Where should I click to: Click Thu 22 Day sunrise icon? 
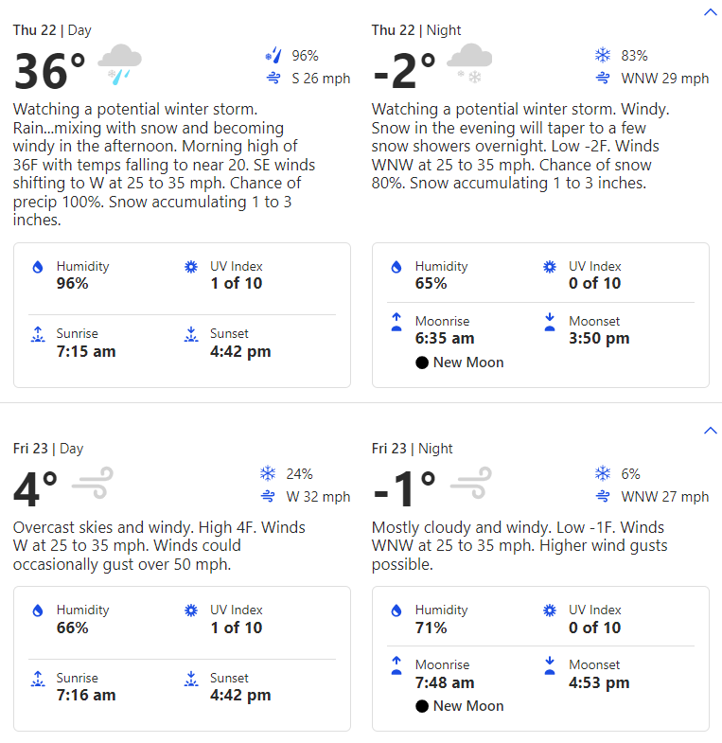(x=38, y=334)
